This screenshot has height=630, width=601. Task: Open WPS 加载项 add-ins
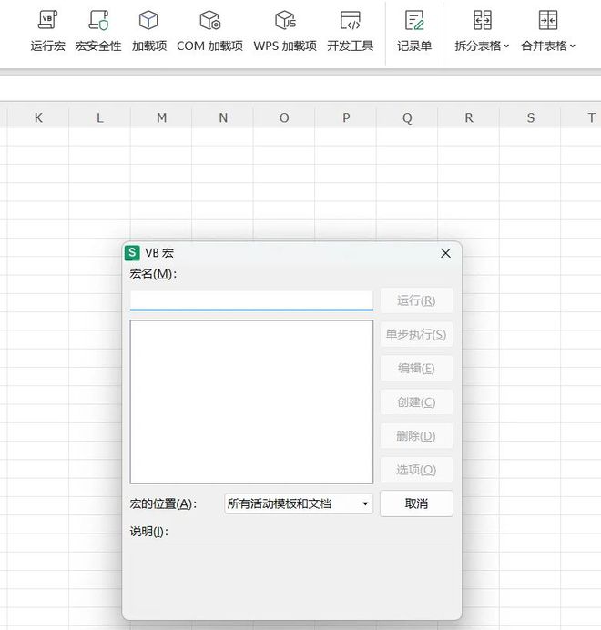point(285,31)
